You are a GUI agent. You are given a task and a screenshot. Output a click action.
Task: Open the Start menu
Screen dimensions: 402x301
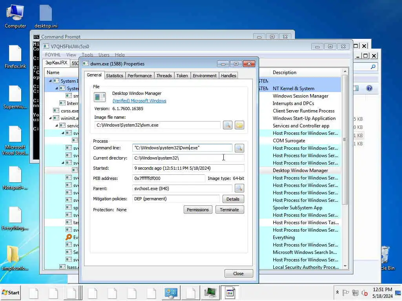(x=11, y=292)
